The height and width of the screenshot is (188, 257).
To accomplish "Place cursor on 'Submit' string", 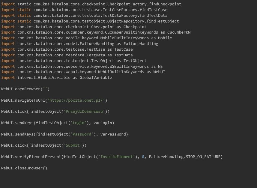I will click(73, 145).
